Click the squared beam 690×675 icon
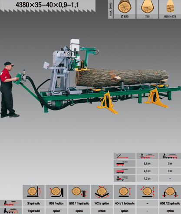The height and width of the screenshot is (214, 181). point(170,7)
